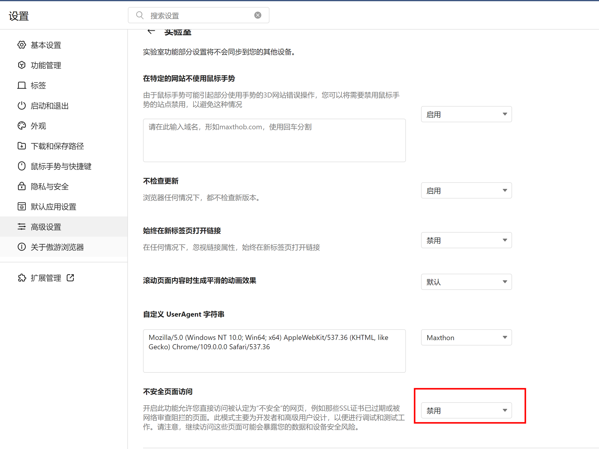Click the palette icon for 外观

tap(22, 126)
